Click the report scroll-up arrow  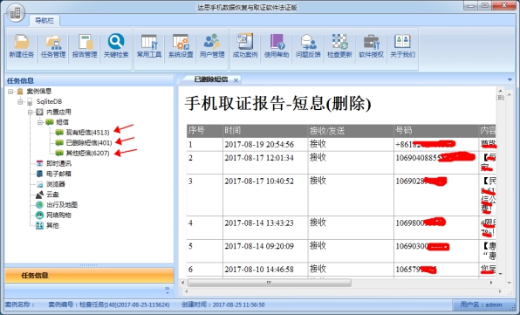tap(501, 91)
